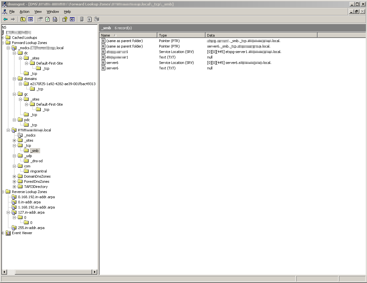Toggle the Show/Hide Action Pane icon

point(72,19)
